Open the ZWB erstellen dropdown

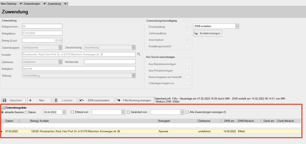(x=237, y=26)
